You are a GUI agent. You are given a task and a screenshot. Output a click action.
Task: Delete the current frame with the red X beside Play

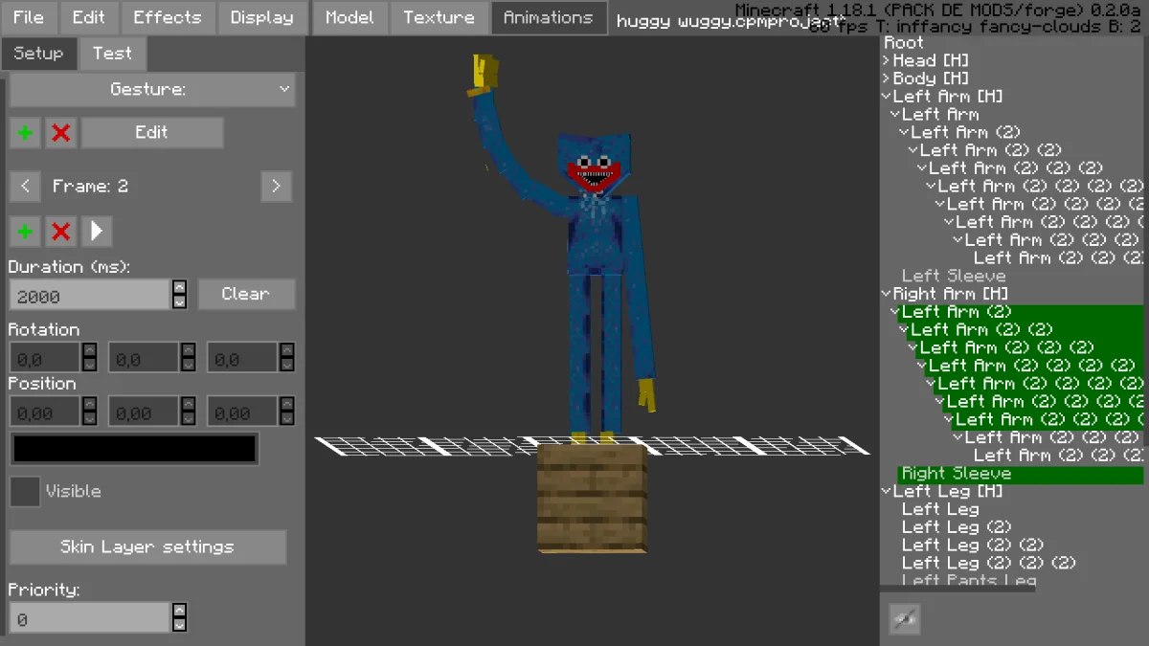(60, 231)
